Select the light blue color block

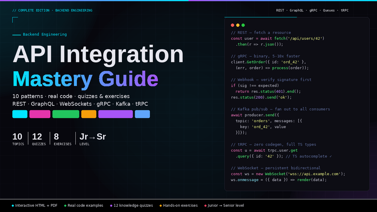[142, 114]
